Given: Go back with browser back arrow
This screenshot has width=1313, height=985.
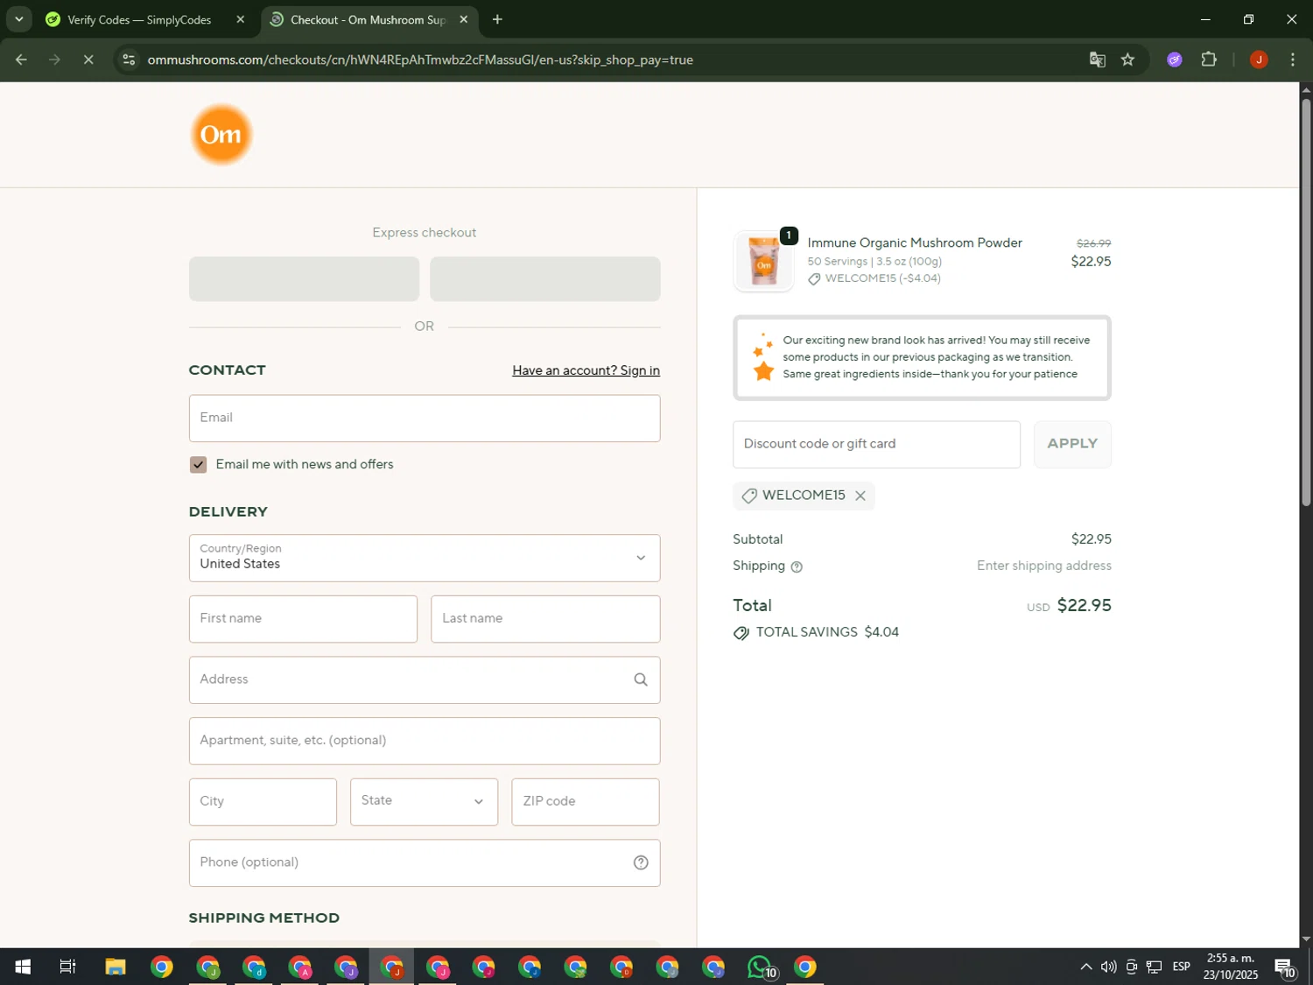Looking at the screenshot, I should pos(21,60).
